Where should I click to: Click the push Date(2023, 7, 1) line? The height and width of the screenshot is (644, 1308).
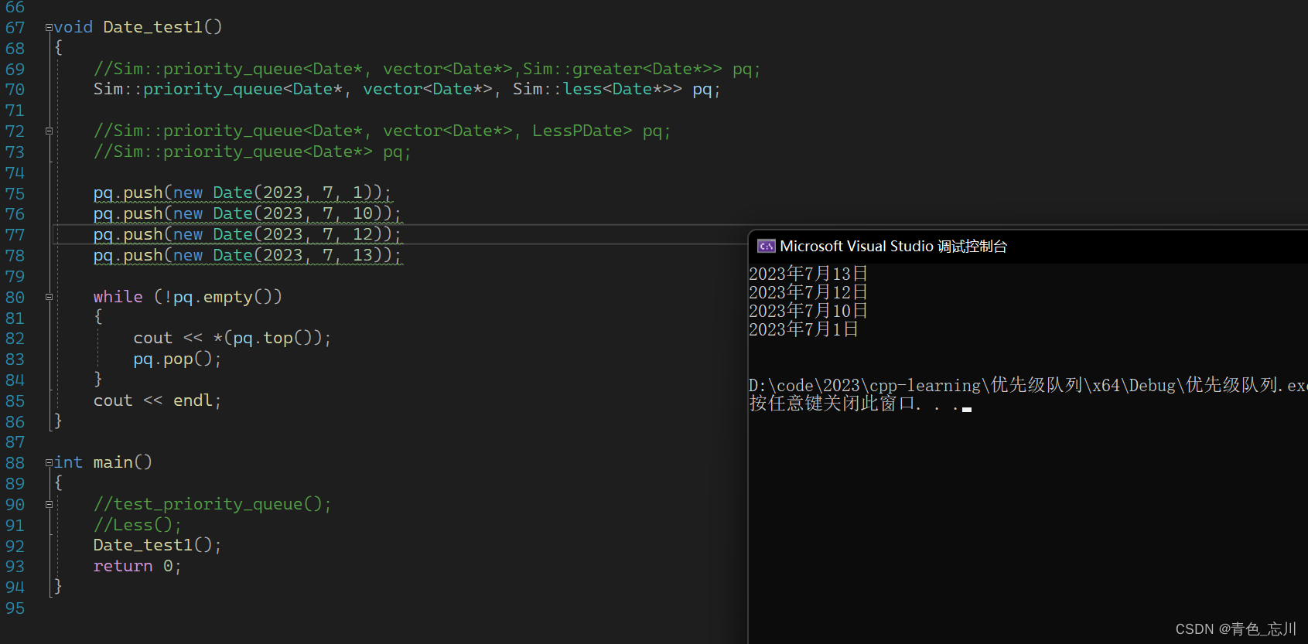pyautogui.click(x=243, y=193)
